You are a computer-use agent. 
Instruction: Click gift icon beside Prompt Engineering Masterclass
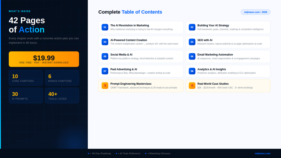[x=105, y=86]
